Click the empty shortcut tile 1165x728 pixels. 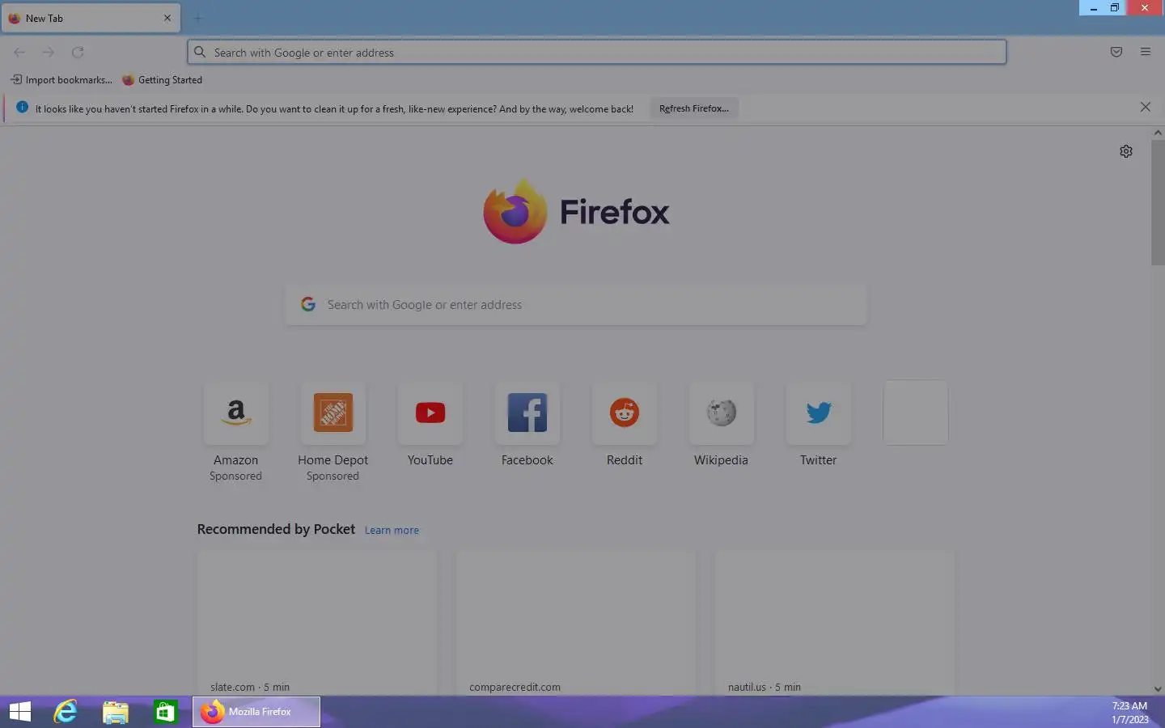tap(916, 413)
